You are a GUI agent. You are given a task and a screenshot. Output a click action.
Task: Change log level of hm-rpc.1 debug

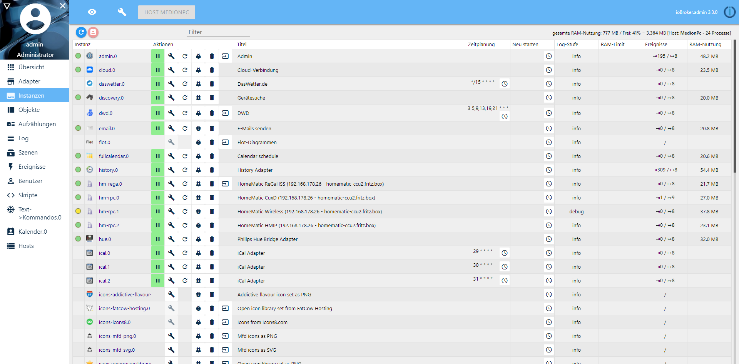(576, 211)
